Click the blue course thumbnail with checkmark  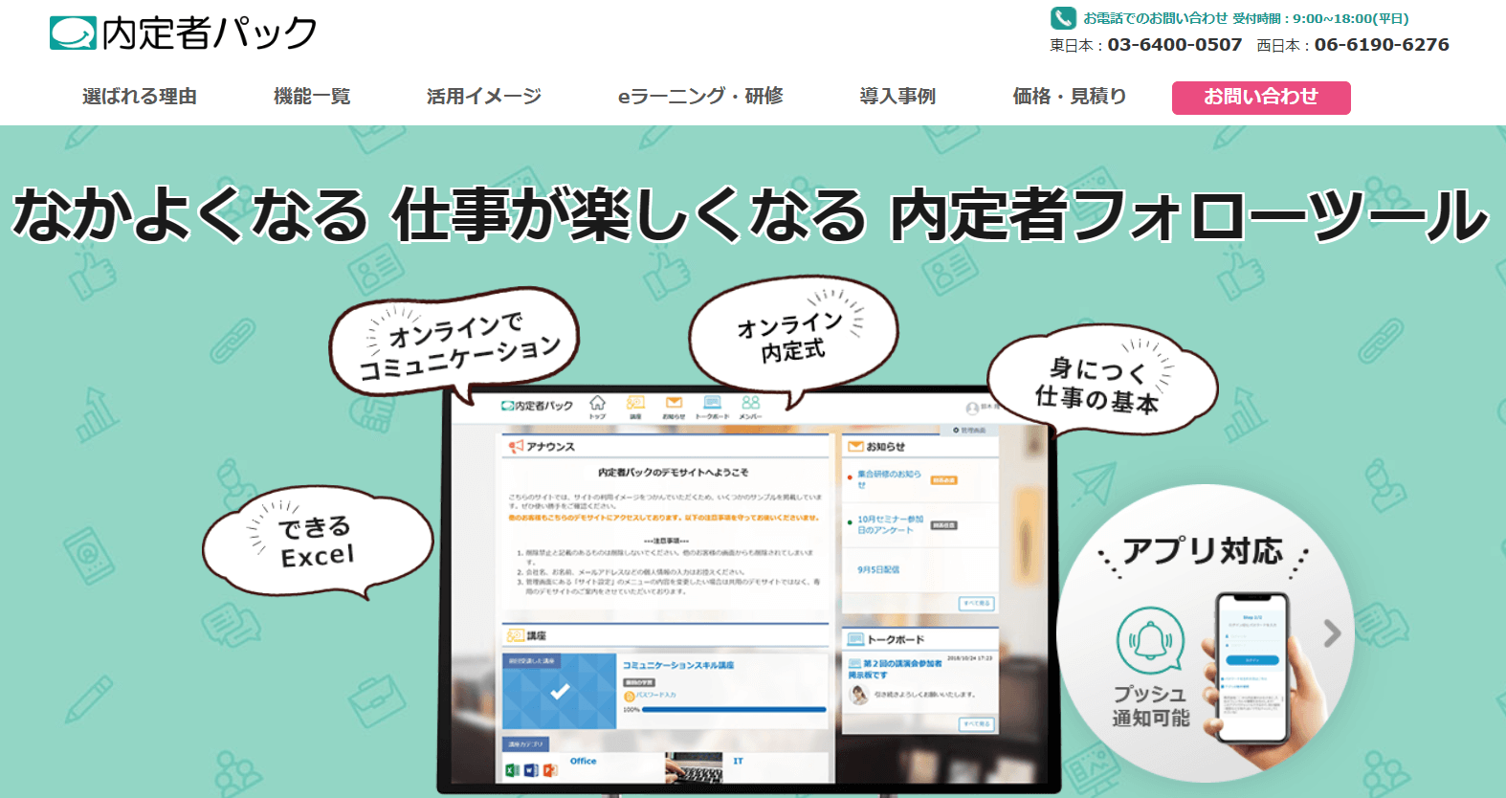click(560, 691)
